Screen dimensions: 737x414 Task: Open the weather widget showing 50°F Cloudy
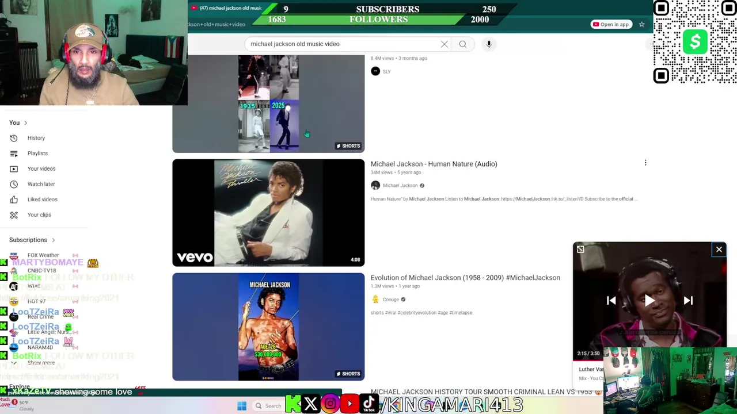(20, 405)
